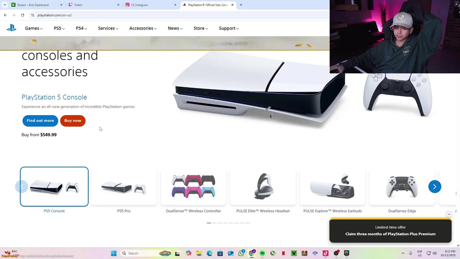The height and width of the screenshot is (259, 460).
Task: Close the Instagram tab
Action: pyautogui.click(x=175, y=5)
